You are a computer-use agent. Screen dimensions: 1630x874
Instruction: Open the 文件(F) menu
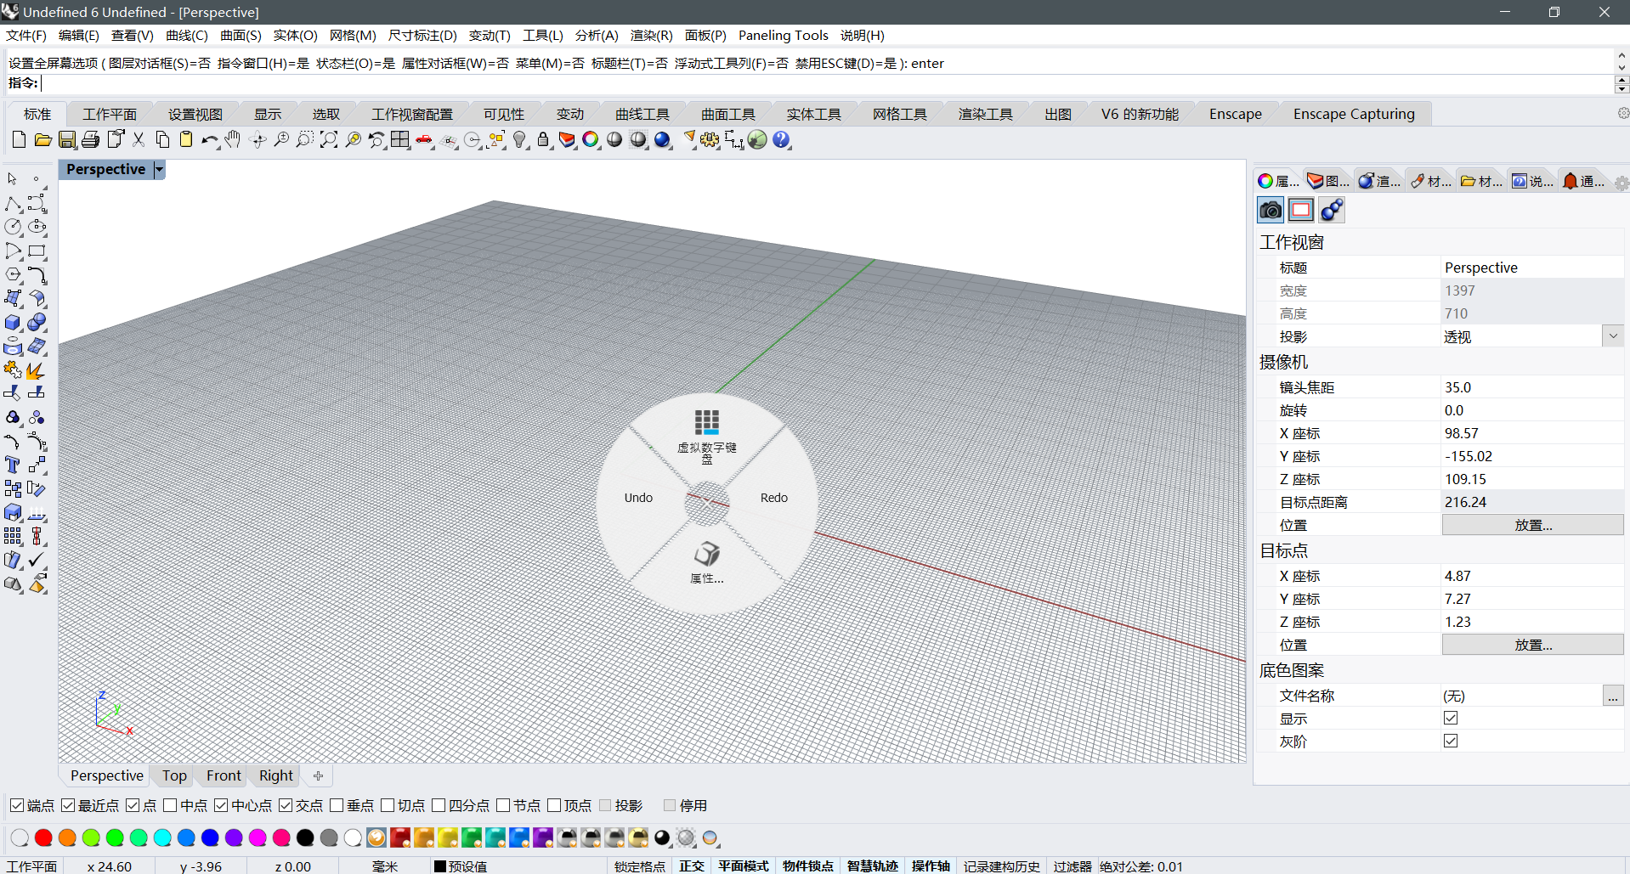tap(26, 36)
